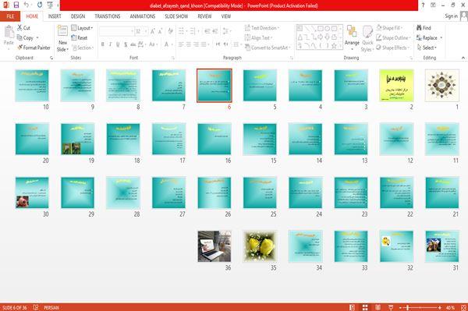The height and width of the screenshot is (311, 468).
Task: Click the Save icon in quick access toolbar
Action: click(x=16, y=5)
